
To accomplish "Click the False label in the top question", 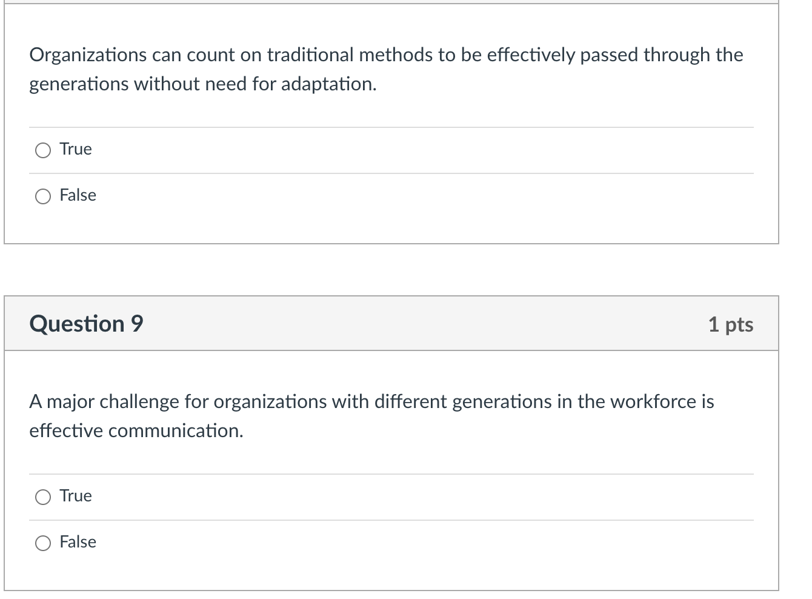I will pyautogui.click(x=78, y=195).
